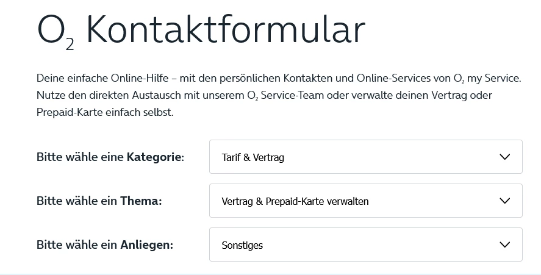This screenshot has height=275, width=541.
Task: Click the bold word 'Kategorie'
Action: point(155,157)
